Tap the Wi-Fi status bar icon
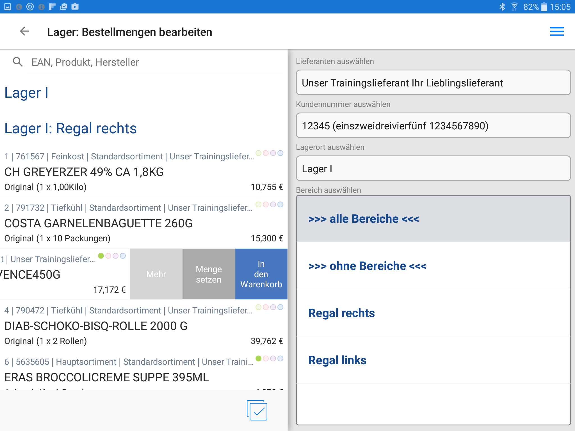575x431 pixels. coord(514,7)
